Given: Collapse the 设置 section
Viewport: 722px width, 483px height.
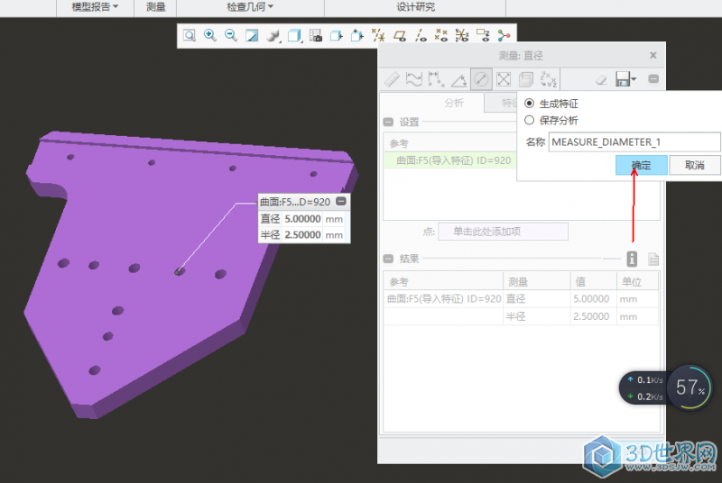Looking at the screenshot, I should [x=388, y=122].
